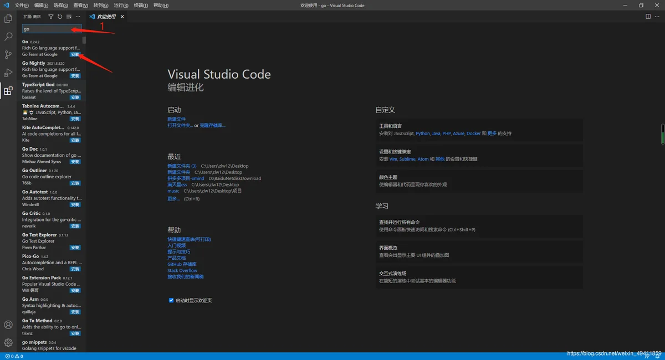Click the 打开文件夹 link

click(x=180, y=126)
